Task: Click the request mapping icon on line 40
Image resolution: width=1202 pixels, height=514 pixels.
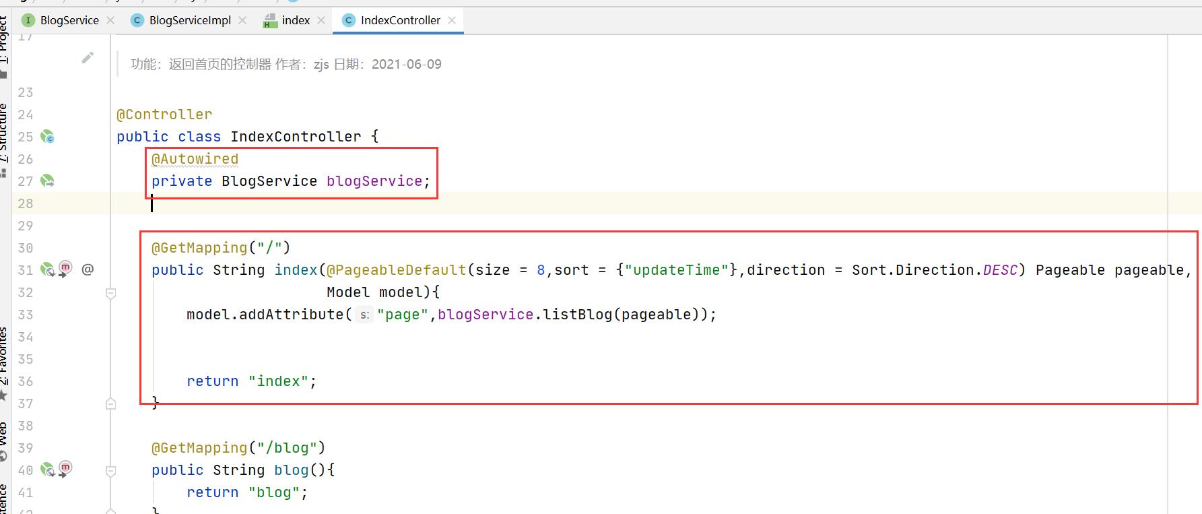Action: coord(65,469)
